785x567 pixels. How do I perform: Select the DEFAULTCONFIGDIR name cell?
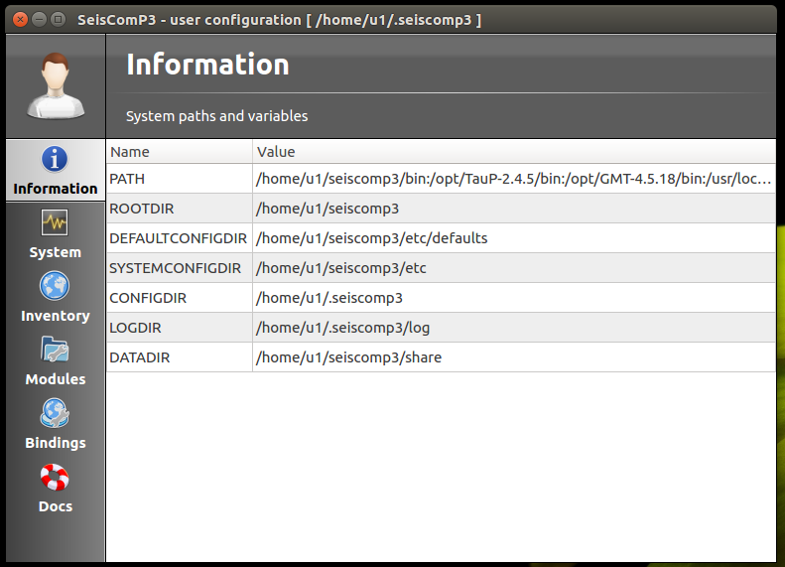tap(180, 238)
